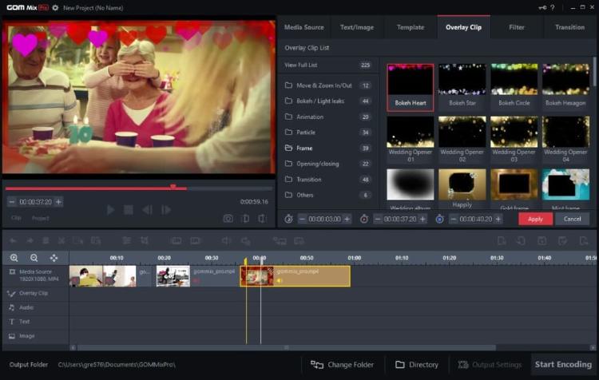Switch to the Transition tab
The image size is (599, 380).
(569, 27)
